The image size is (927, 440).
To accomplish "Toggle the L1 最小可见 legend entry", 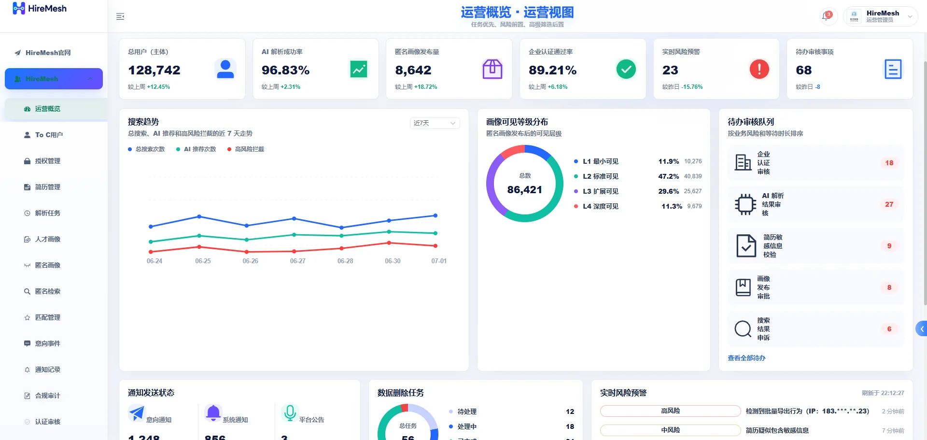I will click(596, 161).
